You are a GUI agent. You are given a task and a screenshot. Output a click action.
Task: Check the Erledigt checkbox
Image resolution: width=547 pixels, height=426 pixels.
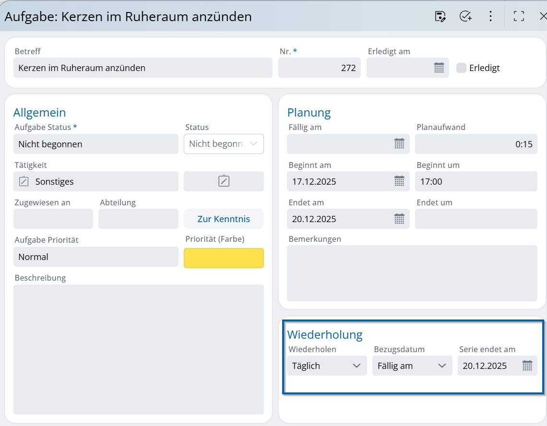pyautogui.click(x=461, y=68)
